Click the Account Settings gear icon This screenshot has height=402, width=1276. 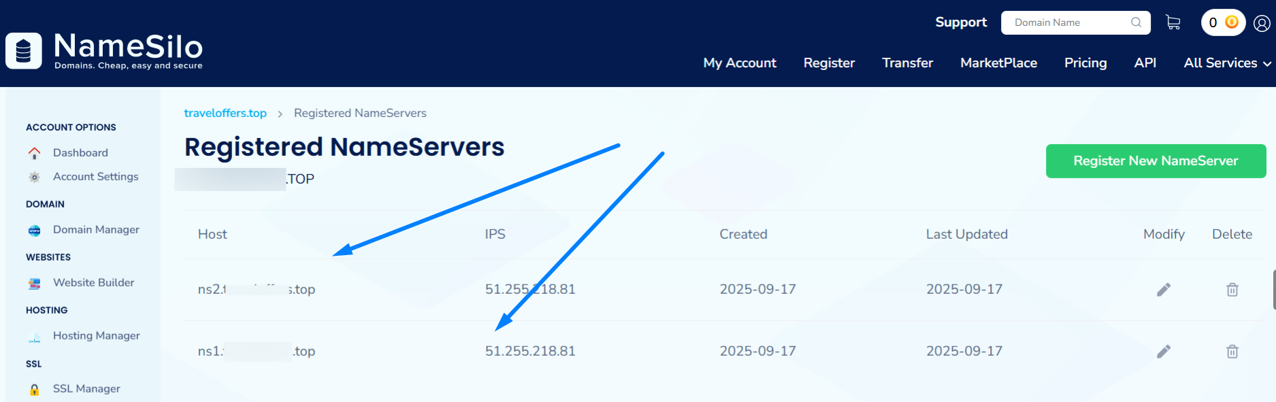(34, 177)
